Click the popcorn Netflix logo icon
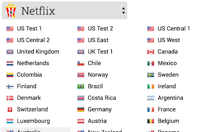Screen dimensions: 212x132 point(11,11)
